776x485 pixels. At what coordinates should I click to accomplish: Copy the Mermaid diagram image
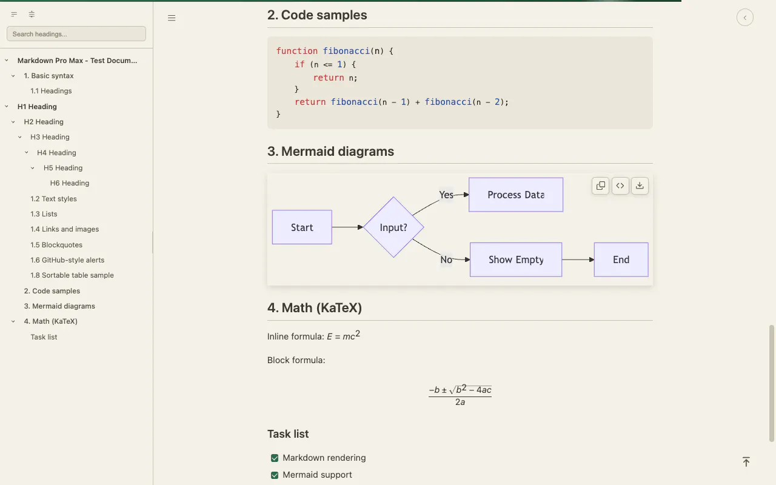[x=601, y=186]
